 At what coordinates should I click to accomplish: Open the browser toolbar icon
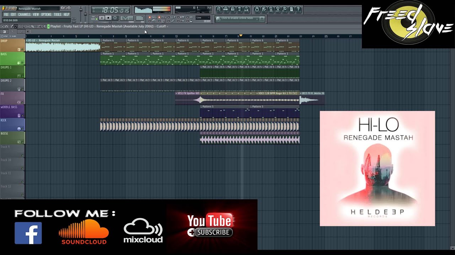pos(239,10)
